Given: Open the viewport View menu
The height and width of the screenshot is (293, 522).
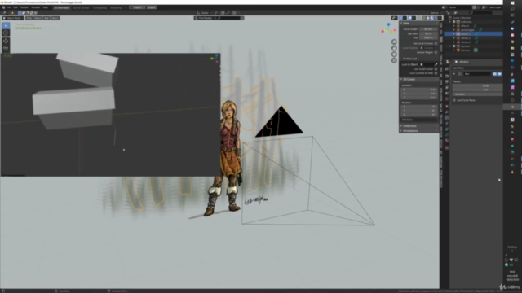Looking at the screenshot, I should [29, 18].
